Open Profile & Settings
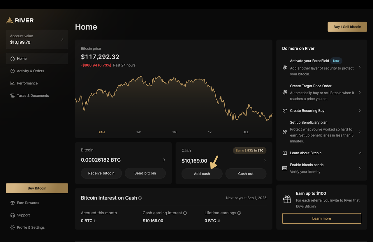The height and width of the screenshot is (242, 373). point(37,227)
